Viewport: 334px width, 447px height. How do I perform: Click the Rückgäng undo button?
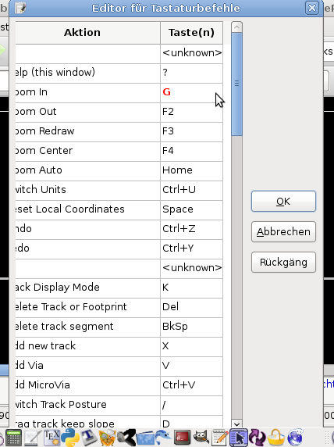[x=283, y=263]
